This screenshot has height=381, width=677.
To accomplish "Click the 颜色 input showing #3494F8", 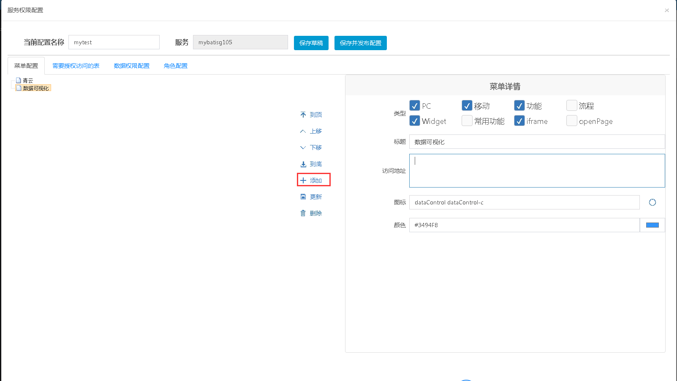I will (525, 225).
